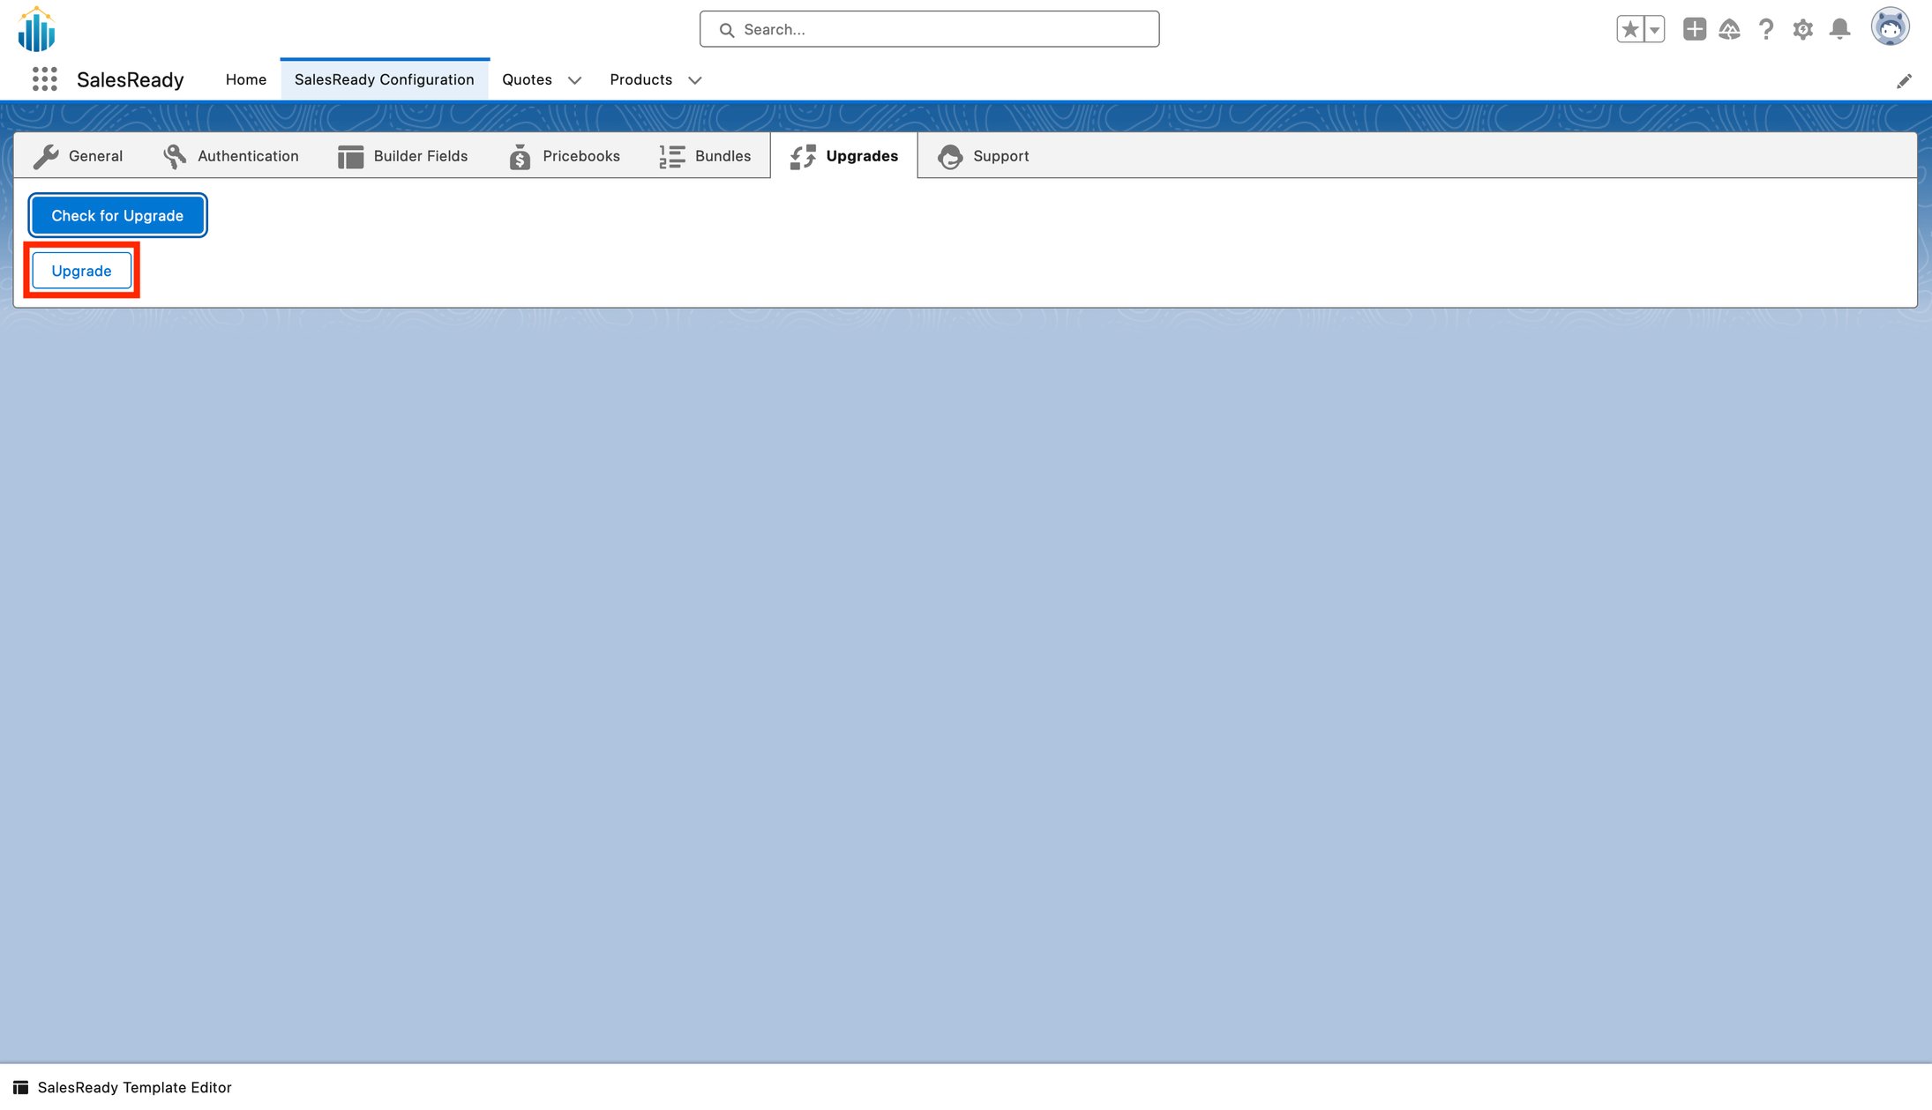Click the app launcher waffle icon
The height and width of the screenshot is (1110, 1932).
(x=43, y=79)
